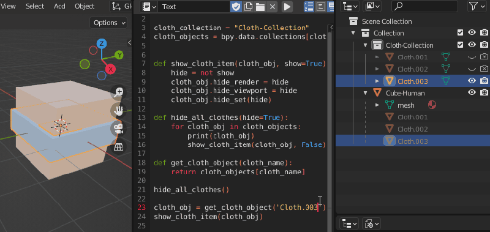Click the material icon beside mesh

coord(432,105)
